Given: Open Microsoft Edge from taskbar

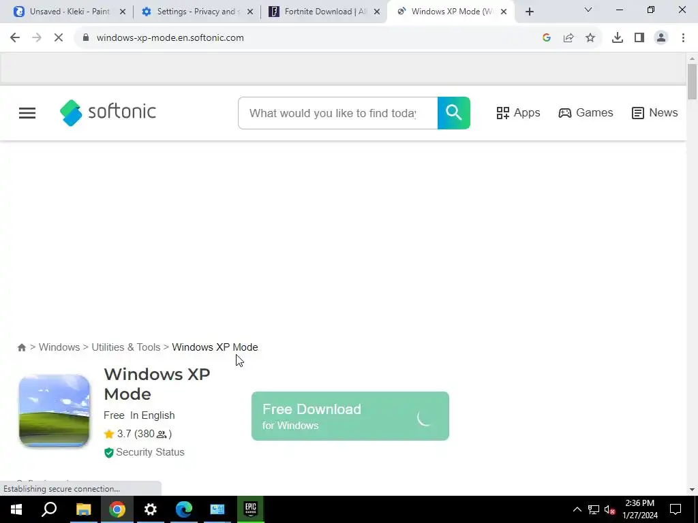Looking at the screenshot, I should 184,509.
